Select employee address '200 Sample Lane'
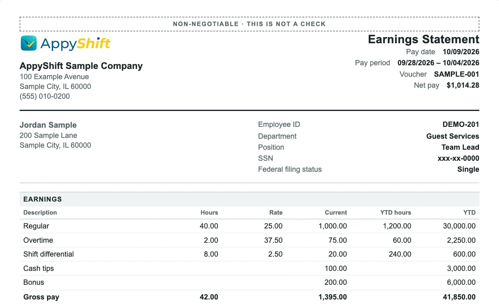Viewport: 499px width, 306px height. pos(48,135)
